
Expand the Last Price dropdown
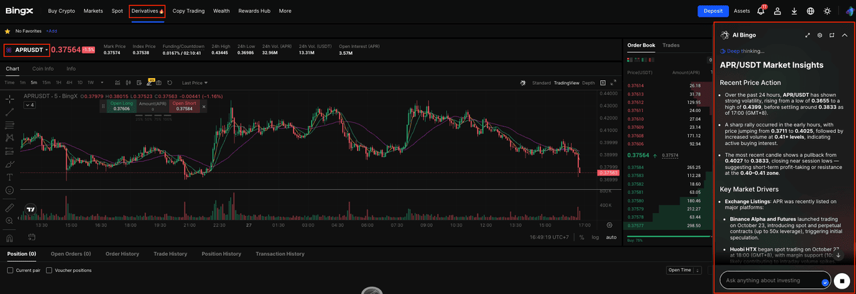click(x=195, y=83)
